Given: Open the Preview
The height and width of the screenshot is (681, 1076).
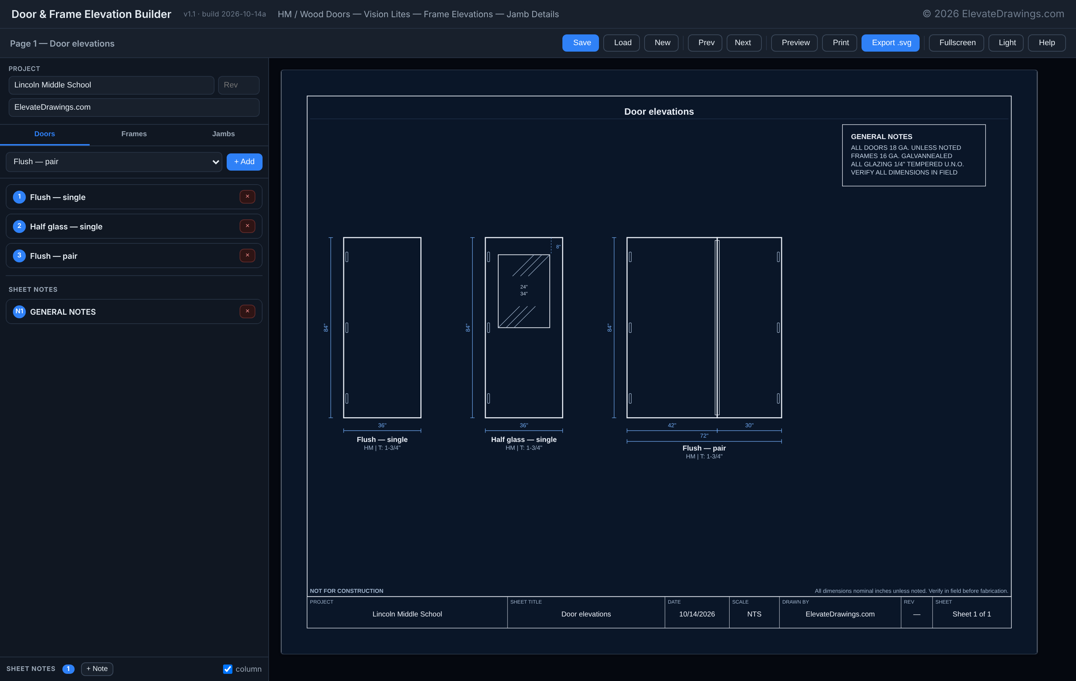Looking at the screenshot, I should point(794,43).
